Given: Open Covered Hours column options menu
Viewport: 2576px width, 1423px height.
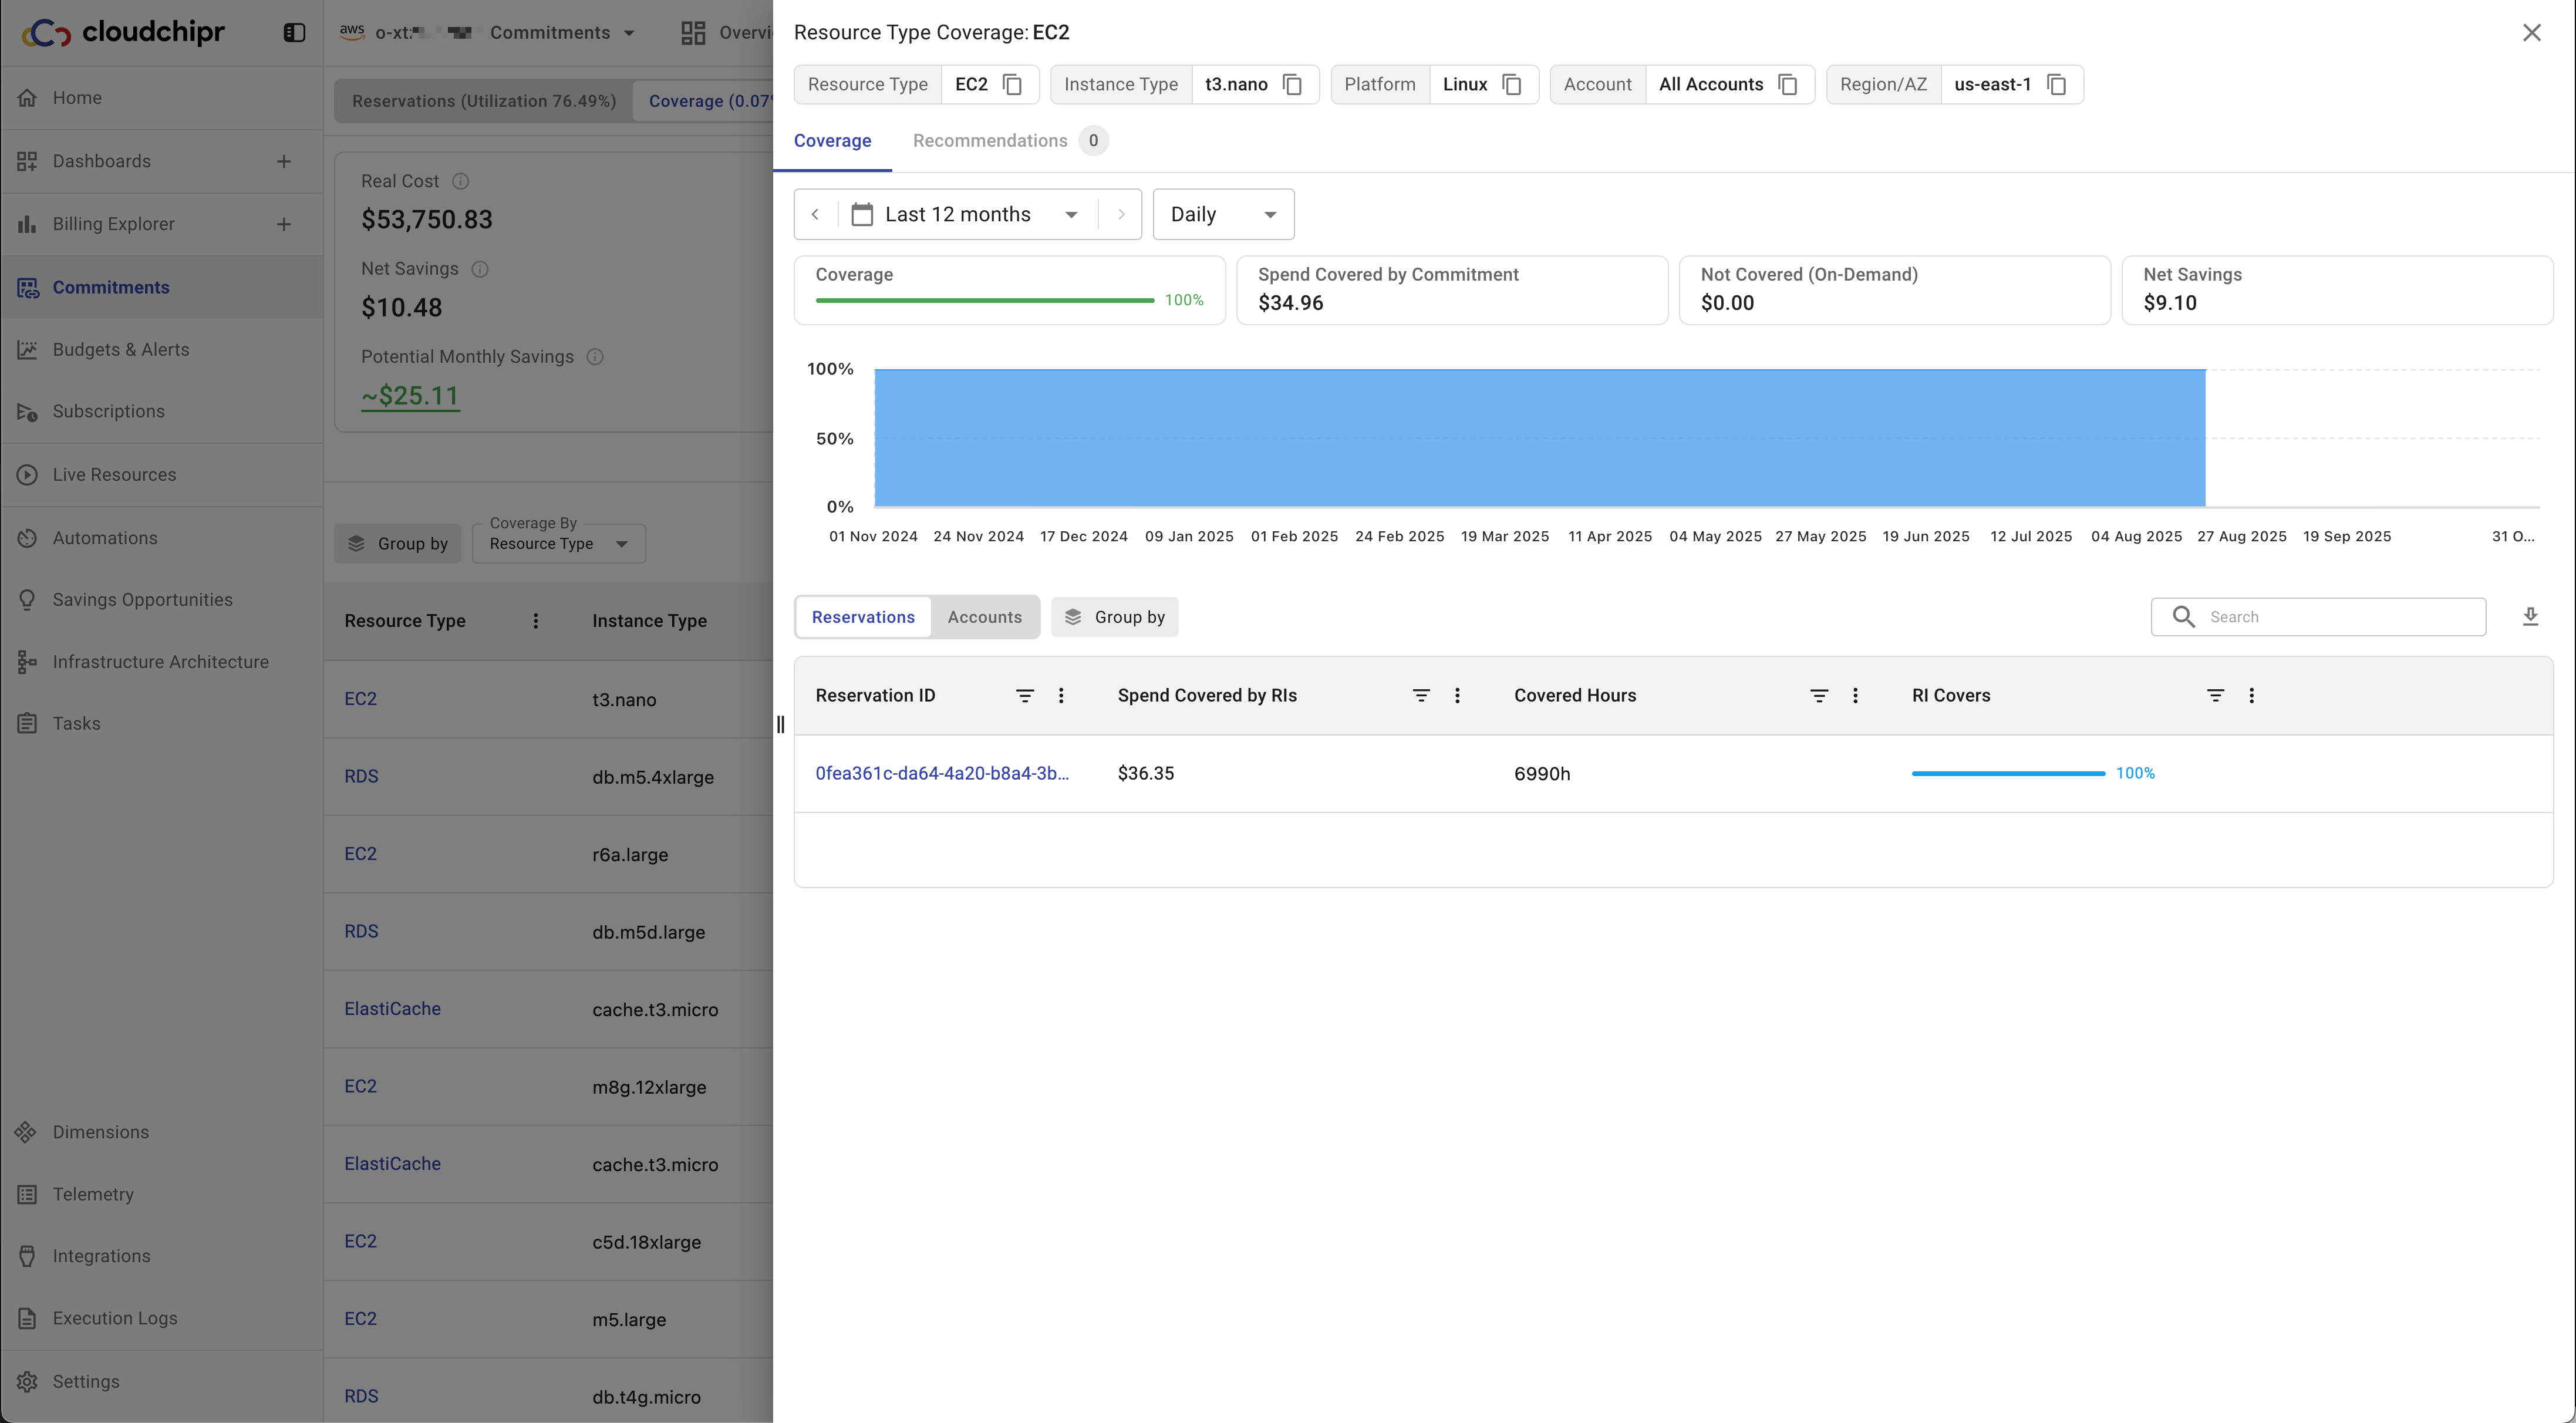Looking at the screenshot, I should pos(1855,696).
